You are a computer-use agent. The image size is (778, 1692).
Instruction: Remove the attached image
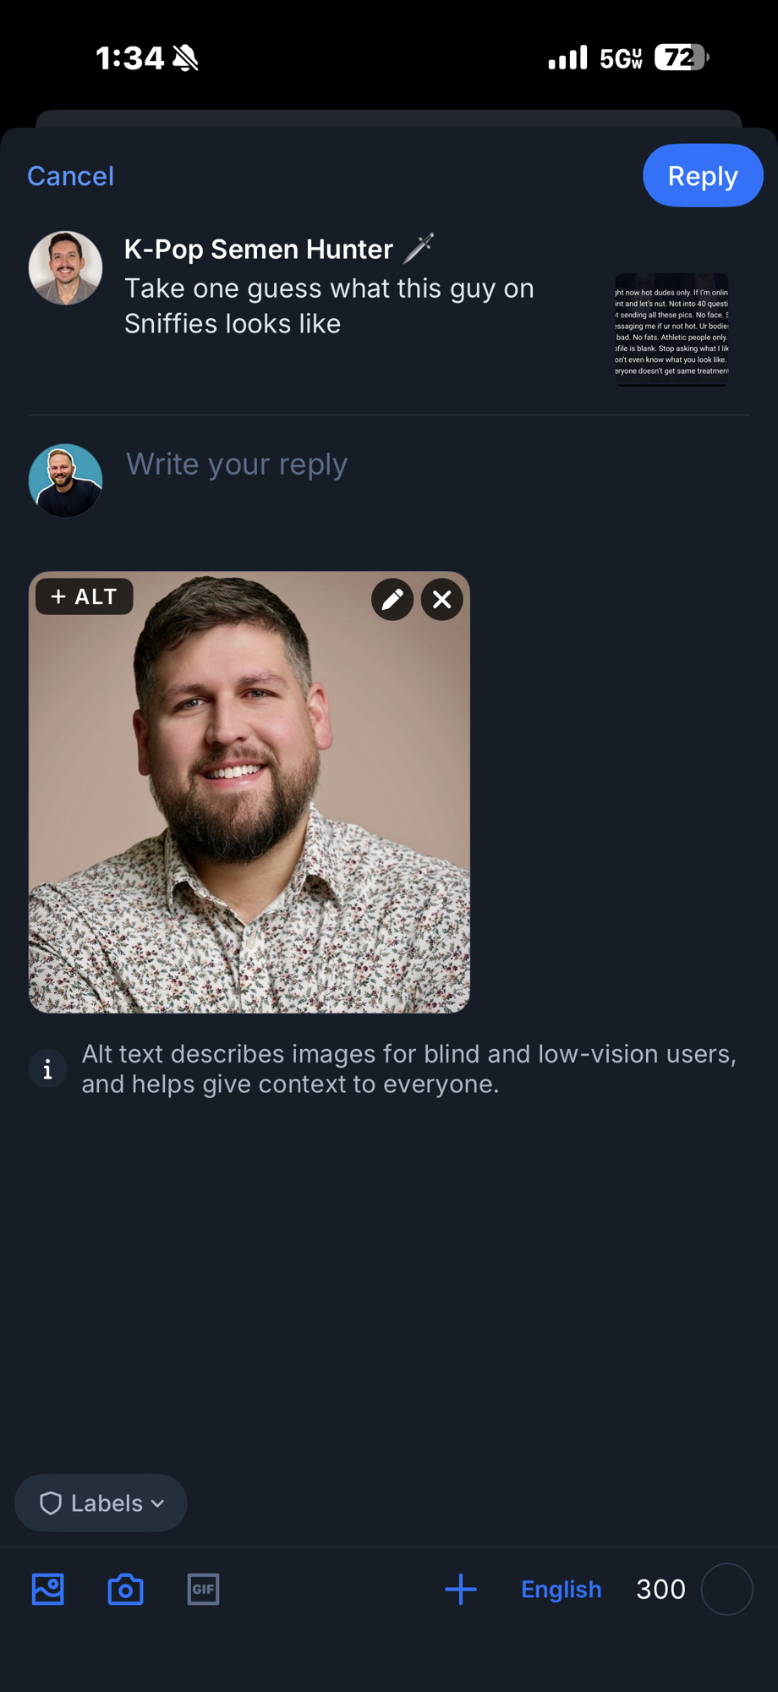(442, 600)
